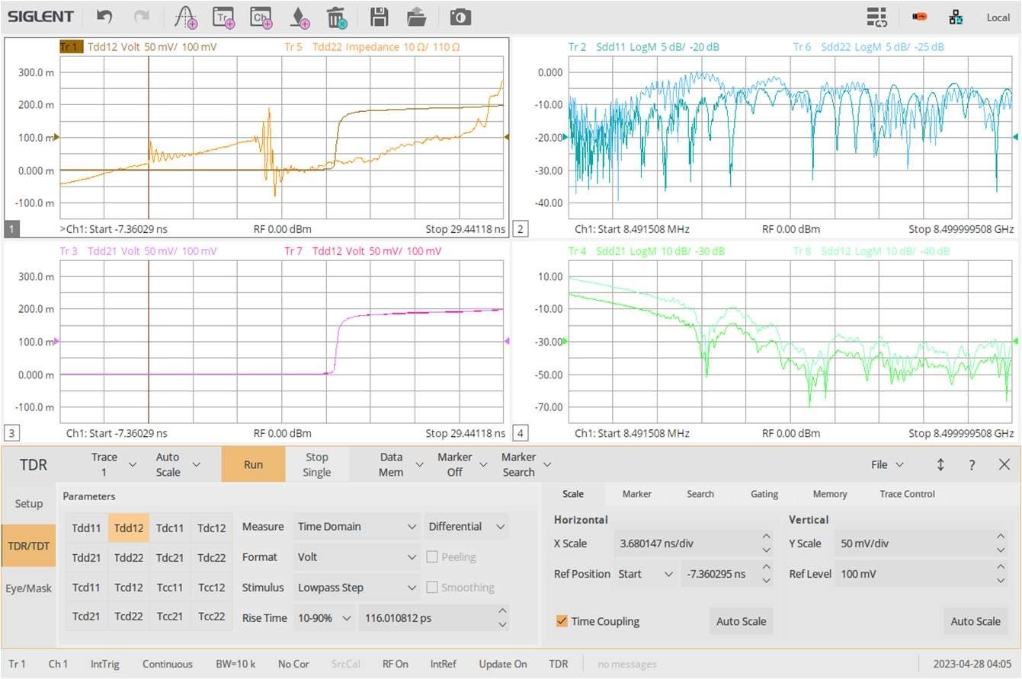Open the Stimulus dropdown showing Lowpass Step
Image resolution: width=1022 pixels, height=679 pixels.
tap(356, 587)
